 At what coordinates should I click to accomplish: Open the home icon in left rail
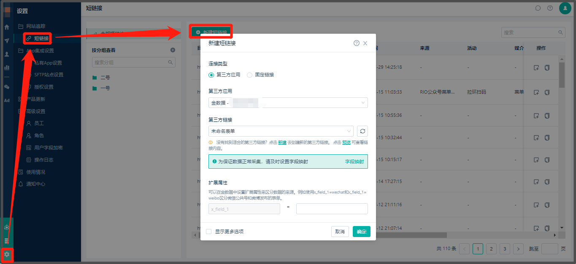click(7, 27)
